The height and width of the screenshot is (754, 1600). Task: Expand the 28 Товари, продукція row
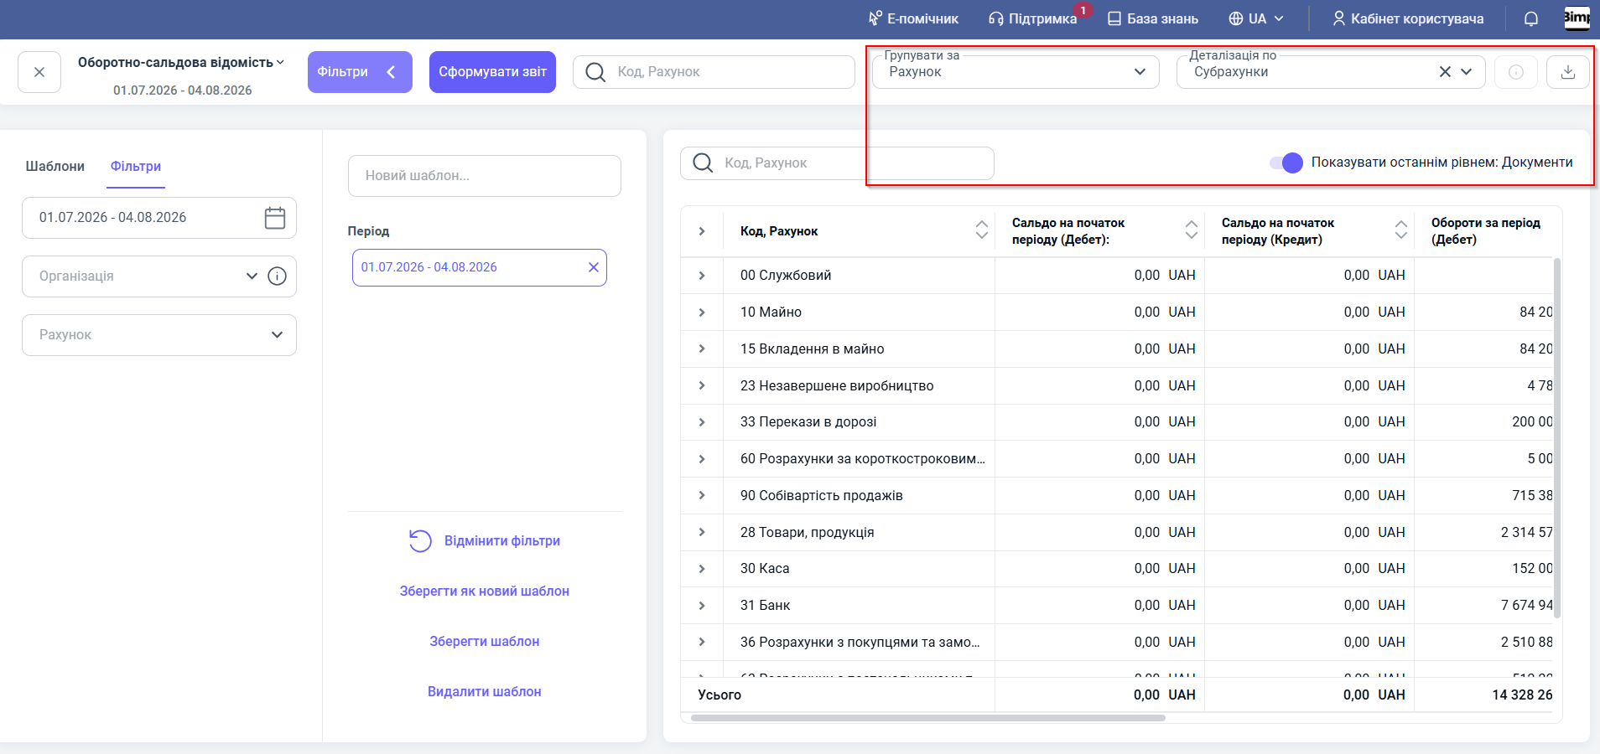(702, 532)
